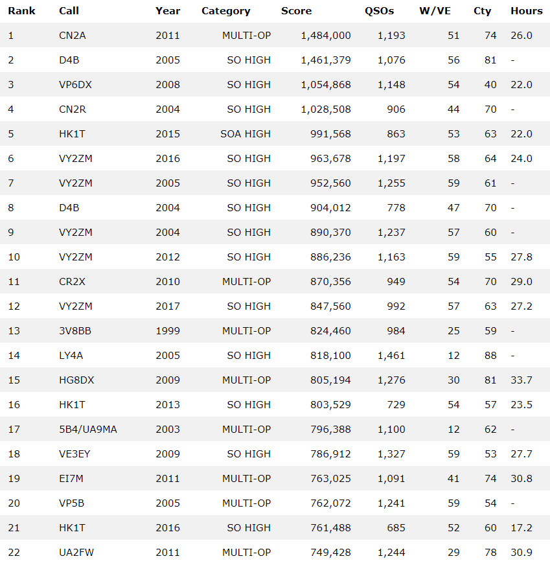Click the Hours column header
Viewport: 550px width, 563px height.
tap(526, 11)
